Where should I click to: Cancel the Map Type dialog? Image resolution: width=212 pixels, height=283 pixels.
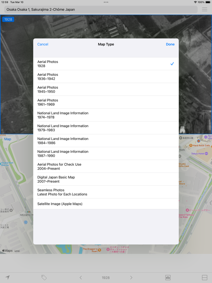(43, 44)
